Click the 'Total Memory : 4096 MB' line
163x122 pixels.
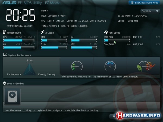pyautogui.click(x=65, y=26)
